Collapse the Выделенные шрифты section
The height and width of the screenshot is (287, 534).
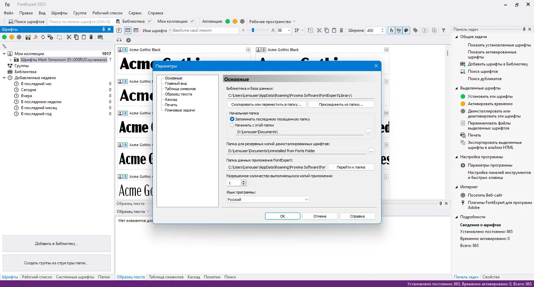pos(457,88)
